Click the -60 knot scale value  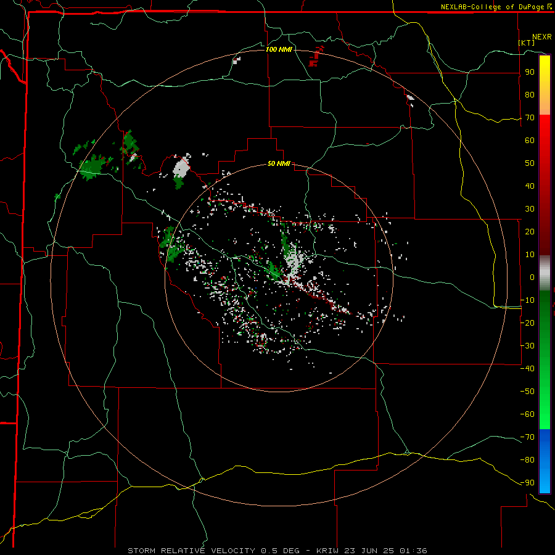tap(527, 414)
